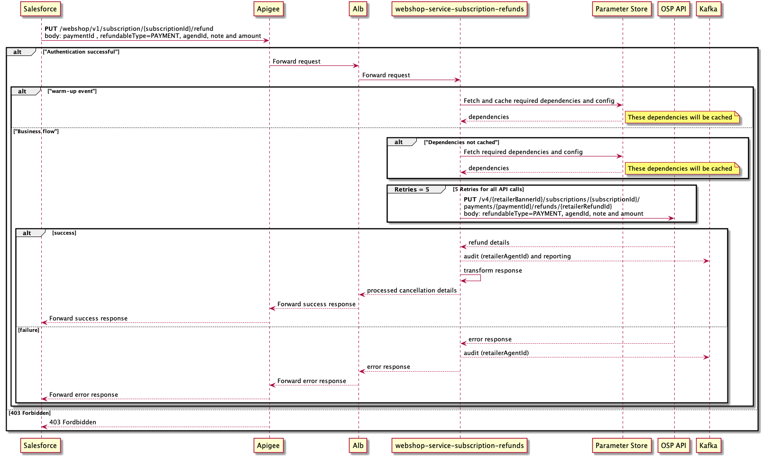
Task: Select the alt tag of the success frame
Action: (28, 233)
